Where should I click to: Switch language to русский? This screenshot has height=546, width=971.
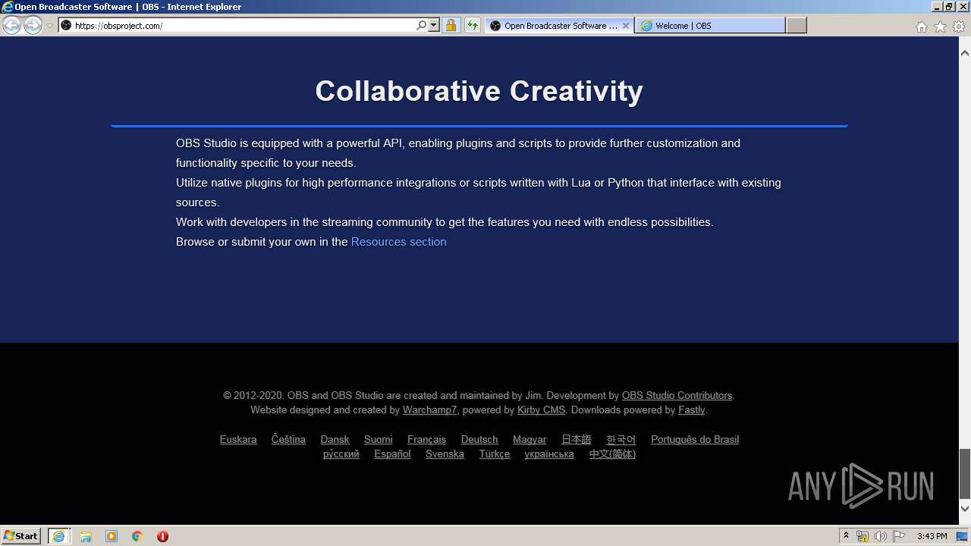341,454
